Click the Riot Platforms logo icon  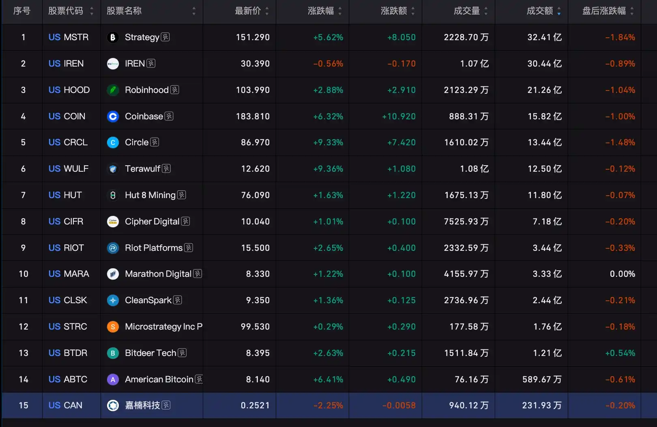113,248
